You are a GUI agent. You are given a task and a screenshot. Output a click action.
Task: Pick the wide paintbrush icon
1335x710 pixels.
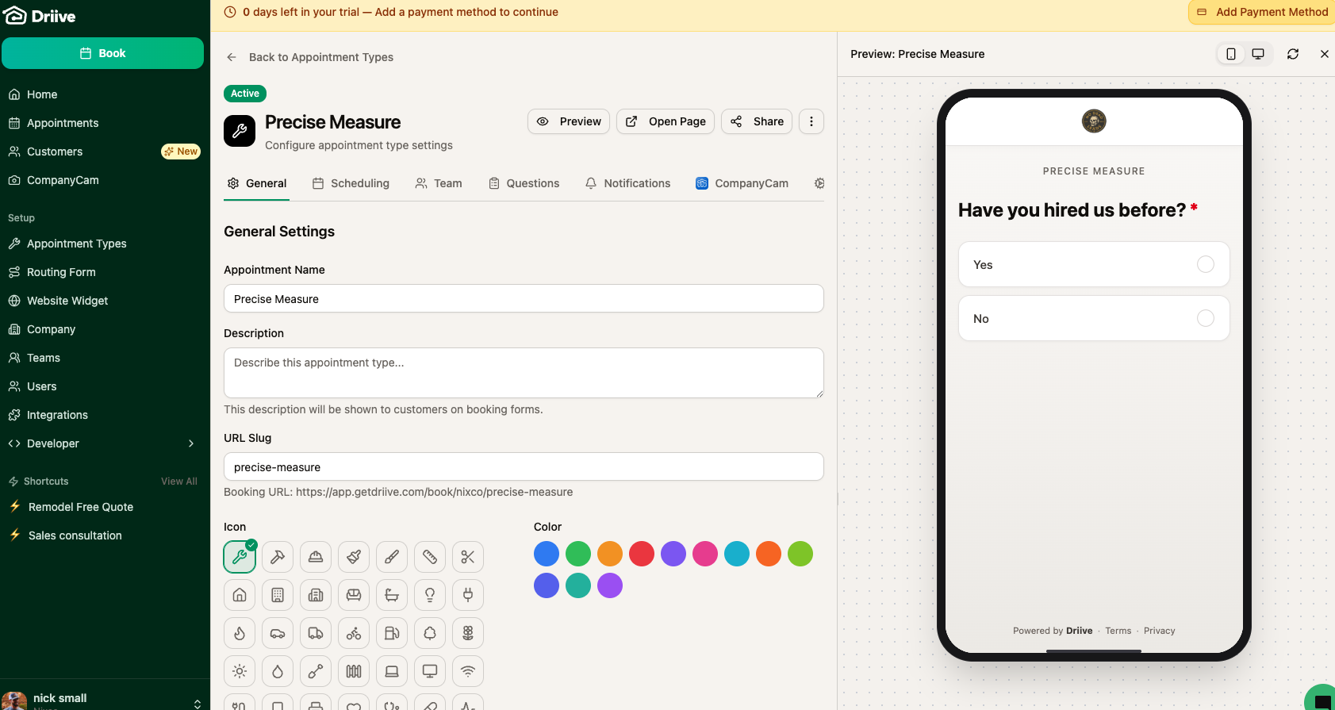(354, 557)
